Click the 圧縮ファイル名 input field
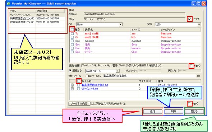This screenshot has height=132, width=212. tap(149, 76)
